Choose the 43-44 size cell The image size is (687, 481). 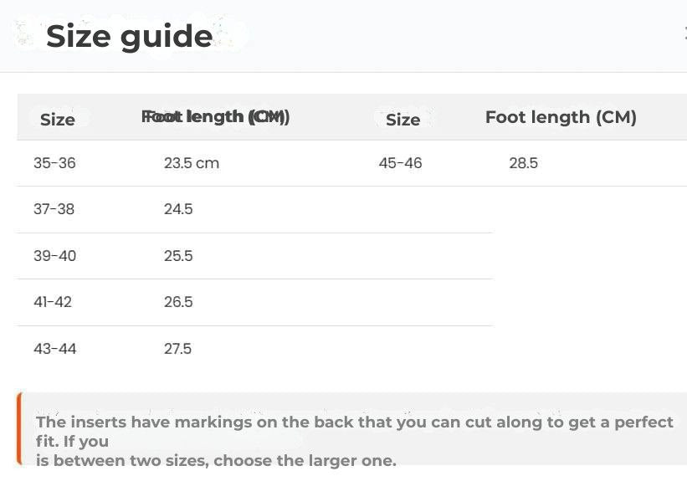[54, 349]
